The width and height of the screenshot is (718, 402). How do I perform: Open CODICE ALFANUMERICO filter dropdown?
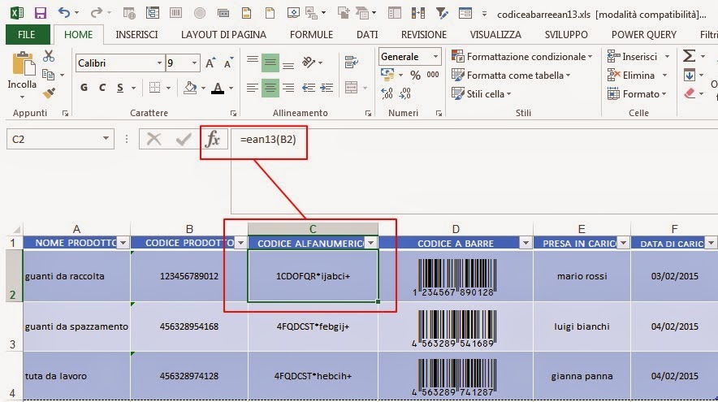tap(371, 243)
